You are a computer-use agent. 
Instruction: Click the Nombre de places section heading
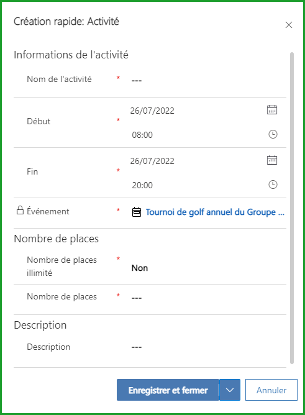pos(57,239)
